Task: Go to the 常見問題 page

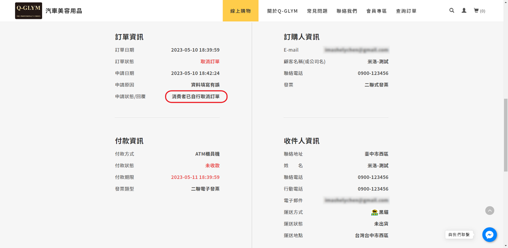Action: coord(317,11)
